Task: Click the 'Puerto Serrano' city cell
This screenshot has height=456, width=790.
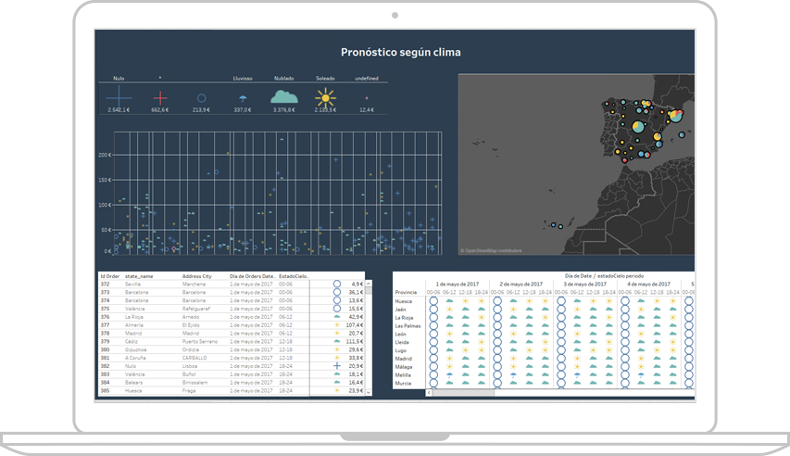Action: (x=200, y=341)
